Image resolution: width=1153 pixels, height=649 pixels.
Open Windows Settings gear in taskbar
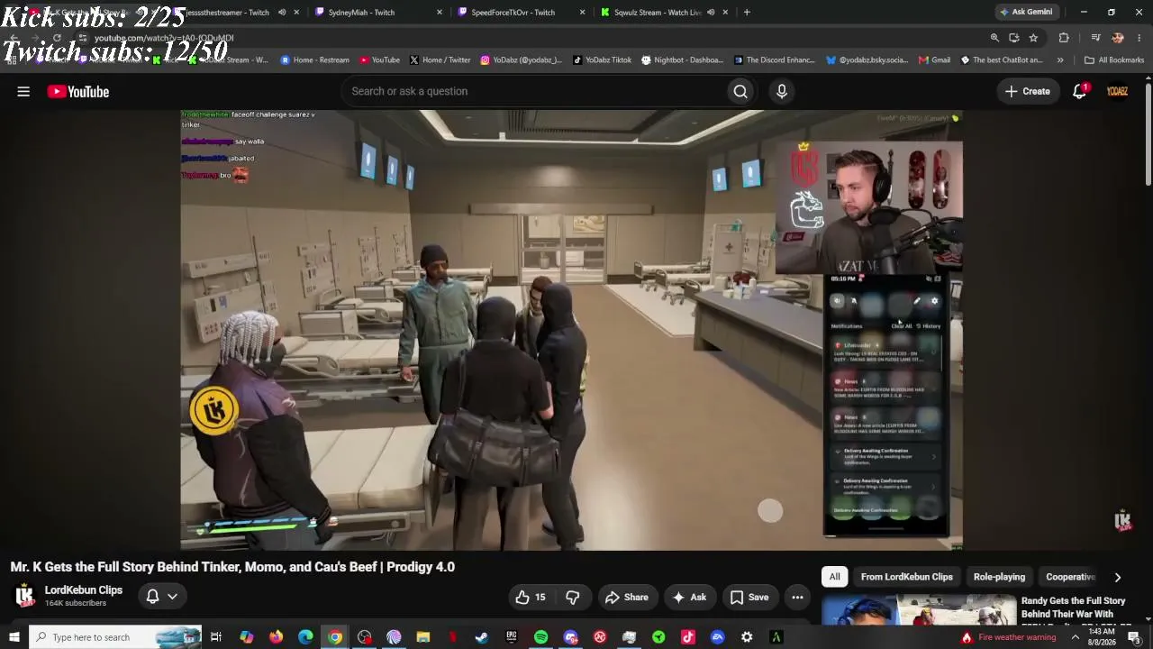[747, 637]
